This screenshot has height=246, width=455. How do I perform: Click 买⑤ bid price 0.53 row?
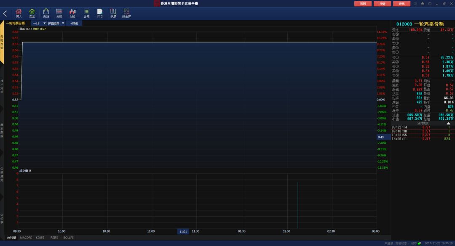tap(423, 75)
